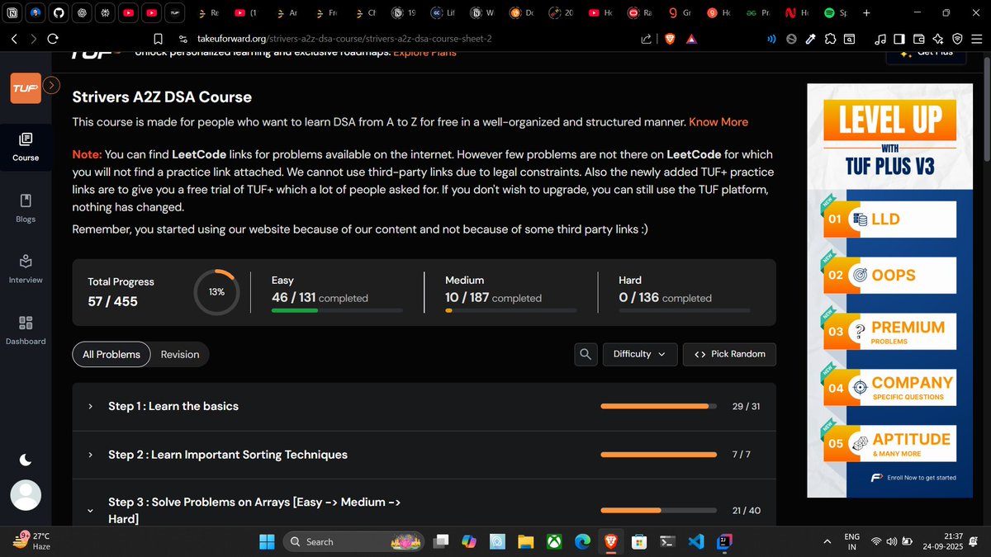Click the 46 / 131 Easy completed text
Viewport: 991px width, 557px height.
pyautogui.click(x=320, y=298)
